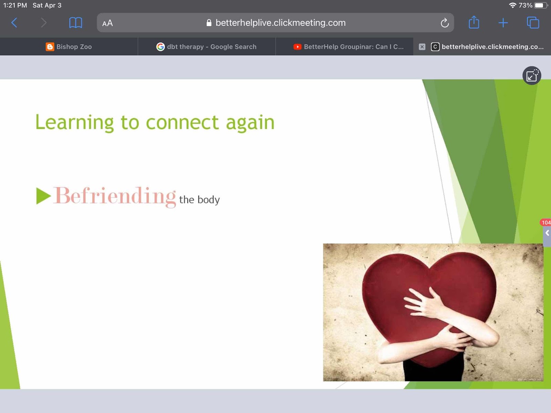Viewport: 551px width, 413px height.
Task: Switch to dbt therapy - Google Search tab
Action: click(x=207, y=46)
